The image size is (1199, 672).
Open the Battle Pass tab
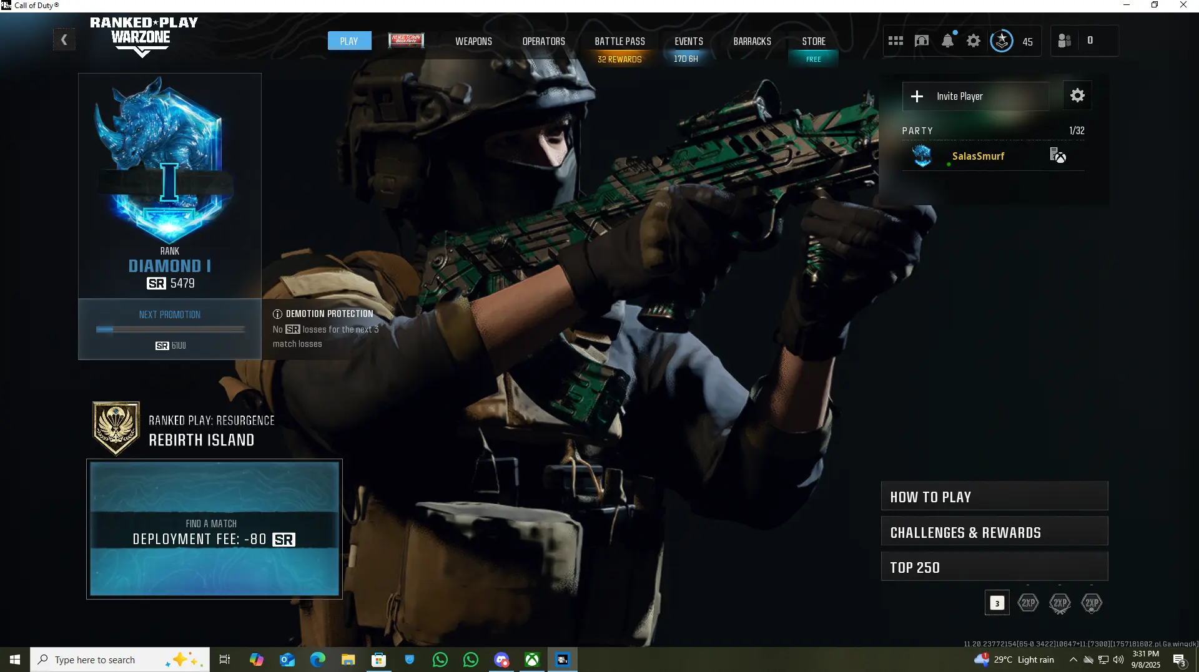(x=619, y=41)
